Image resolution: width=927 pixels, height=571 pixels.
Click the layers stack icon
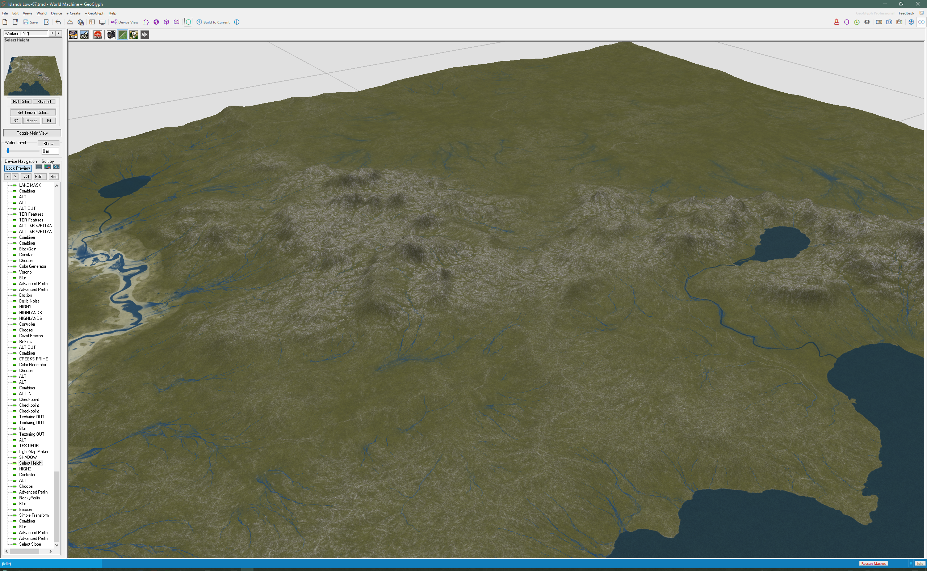pyautogui.click(x=867, y=22)
